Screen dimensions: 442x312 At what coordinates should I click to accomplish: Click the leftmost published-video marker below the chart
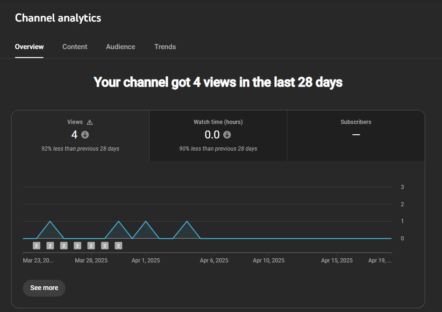[36, 246]
